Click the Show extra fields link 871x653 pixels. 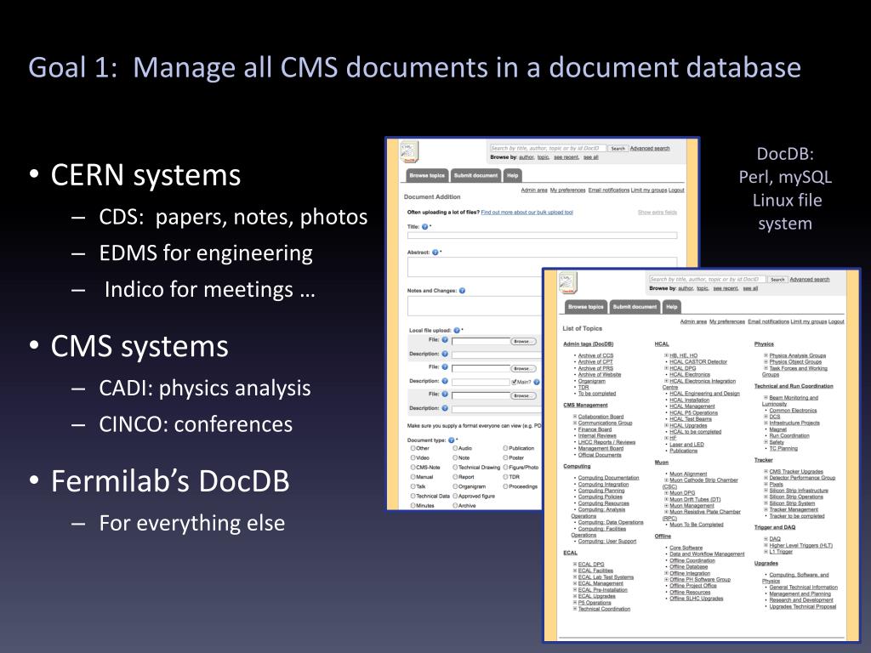pos(658,212)
